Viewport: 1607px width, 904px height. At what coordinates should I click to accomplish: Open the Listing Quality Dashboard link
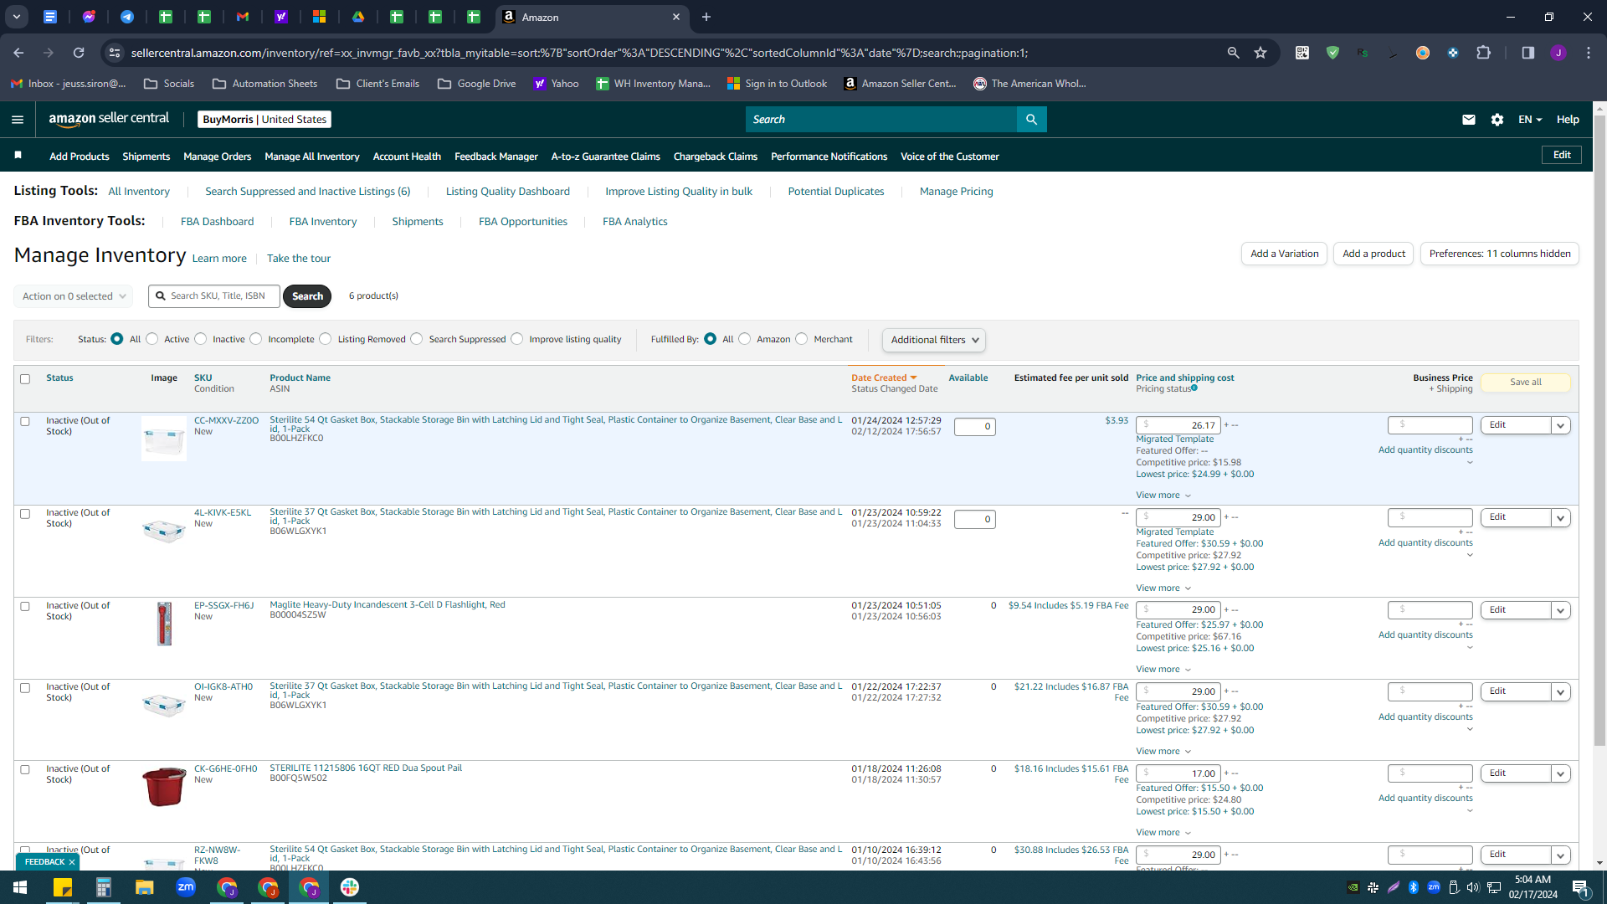click(507, 192)
